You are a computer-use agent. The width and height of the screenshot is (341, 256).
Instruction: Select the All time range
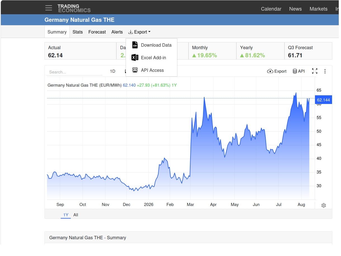click(76, 215)
